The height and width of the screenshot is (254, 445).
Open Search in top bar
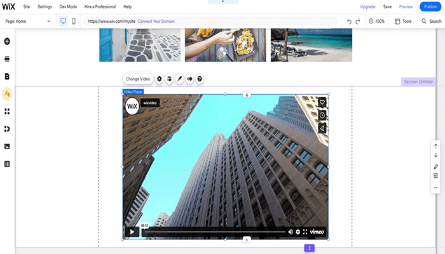tap(432, 21)
